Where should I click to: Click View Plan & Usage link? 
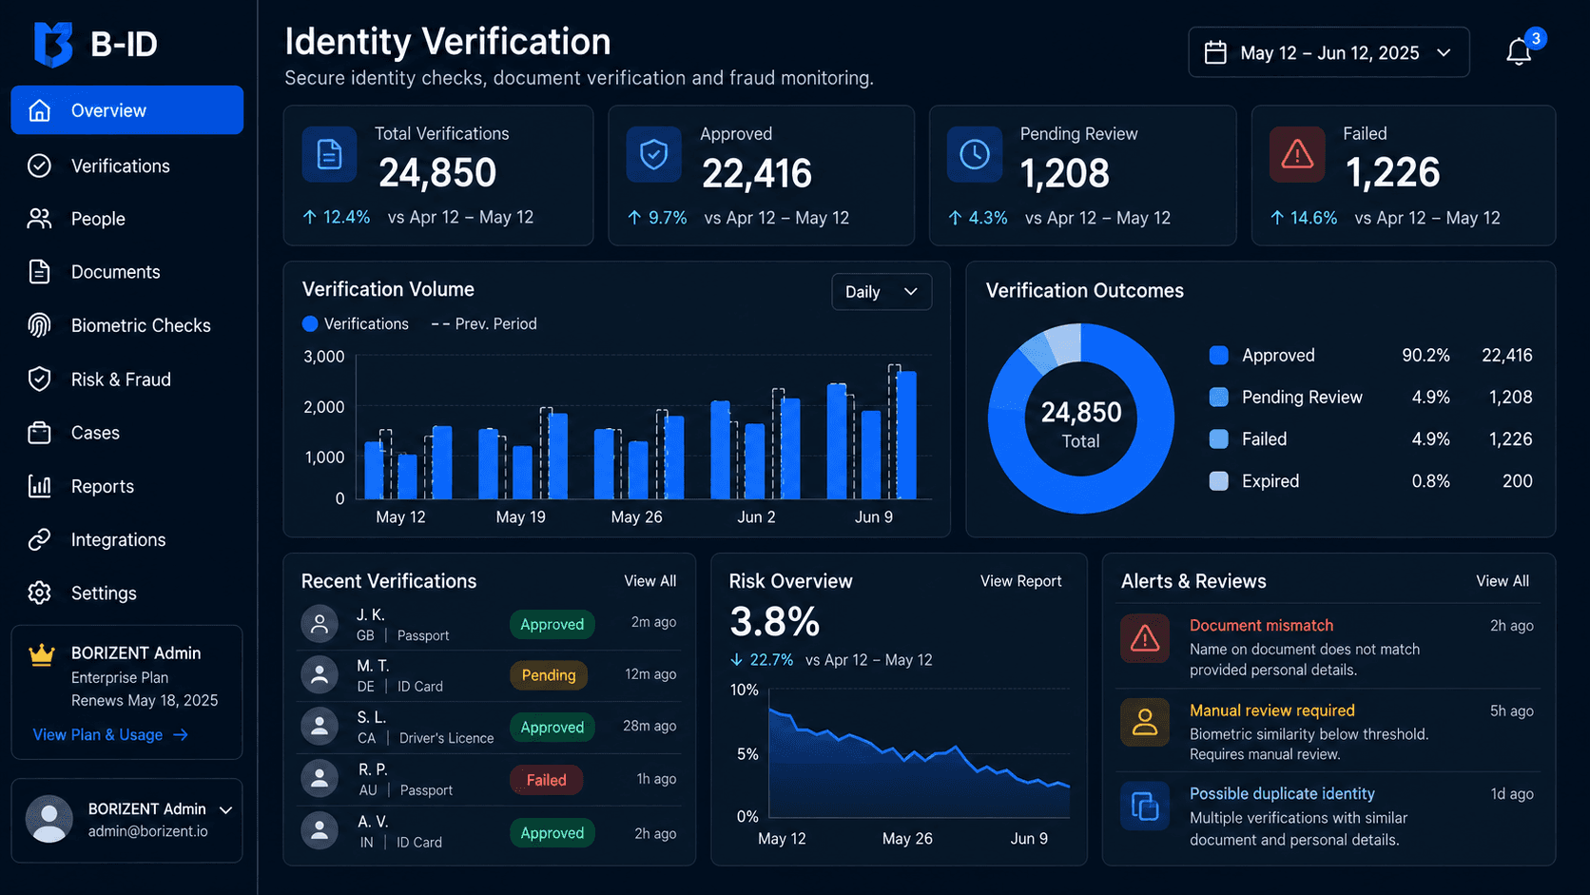(x=110, y=735)
